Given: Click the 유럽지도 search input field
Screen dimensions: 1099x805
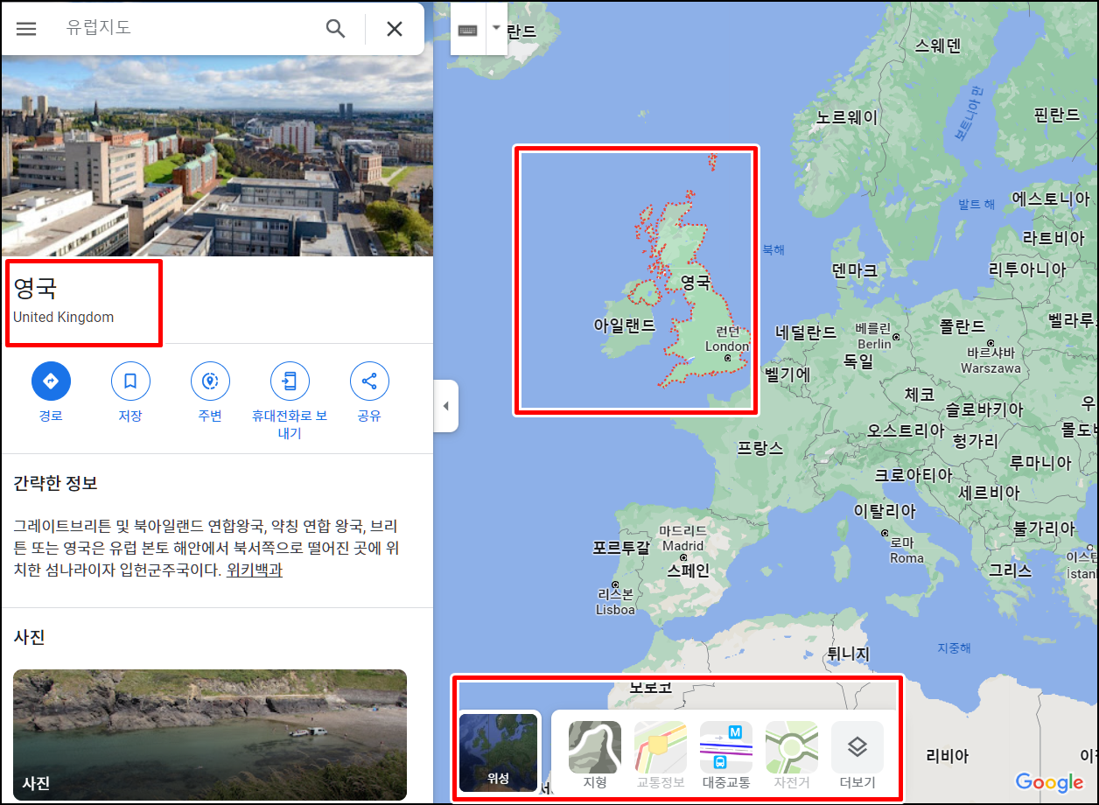Looking at the screenshot, I should coord(188,28).
